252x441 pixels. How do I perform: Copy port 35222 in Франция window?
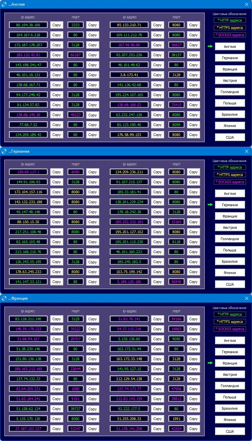tap(93, 329)
